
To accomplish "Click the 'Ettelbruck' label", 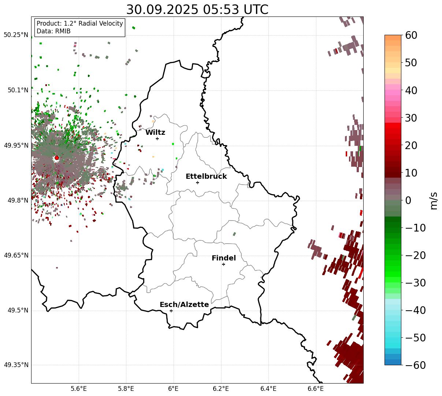I will click(x=206, y=176).
